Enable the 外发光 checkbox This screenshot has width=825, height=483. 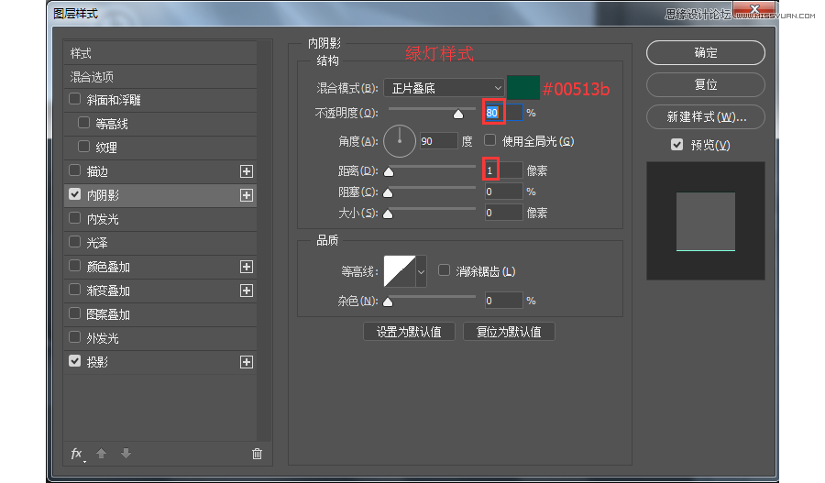pos(75,337)
